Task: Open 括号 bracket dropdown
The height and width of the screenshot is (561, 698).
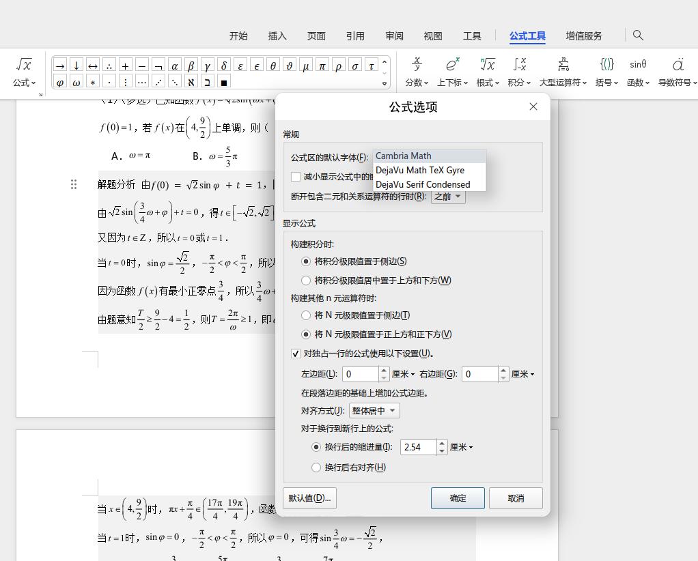Action: (x=606, y=72)
